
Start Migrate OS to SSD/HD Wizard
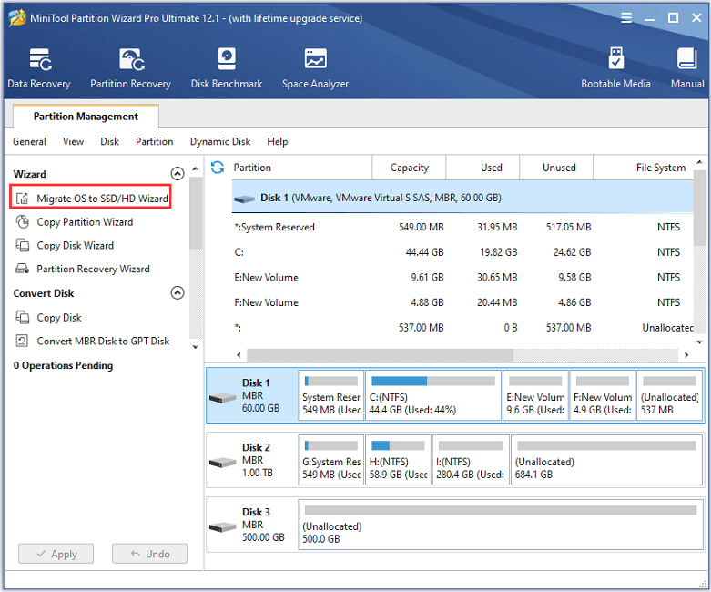(102, 199)
